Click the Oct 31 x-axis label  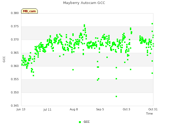coord(153,109)
